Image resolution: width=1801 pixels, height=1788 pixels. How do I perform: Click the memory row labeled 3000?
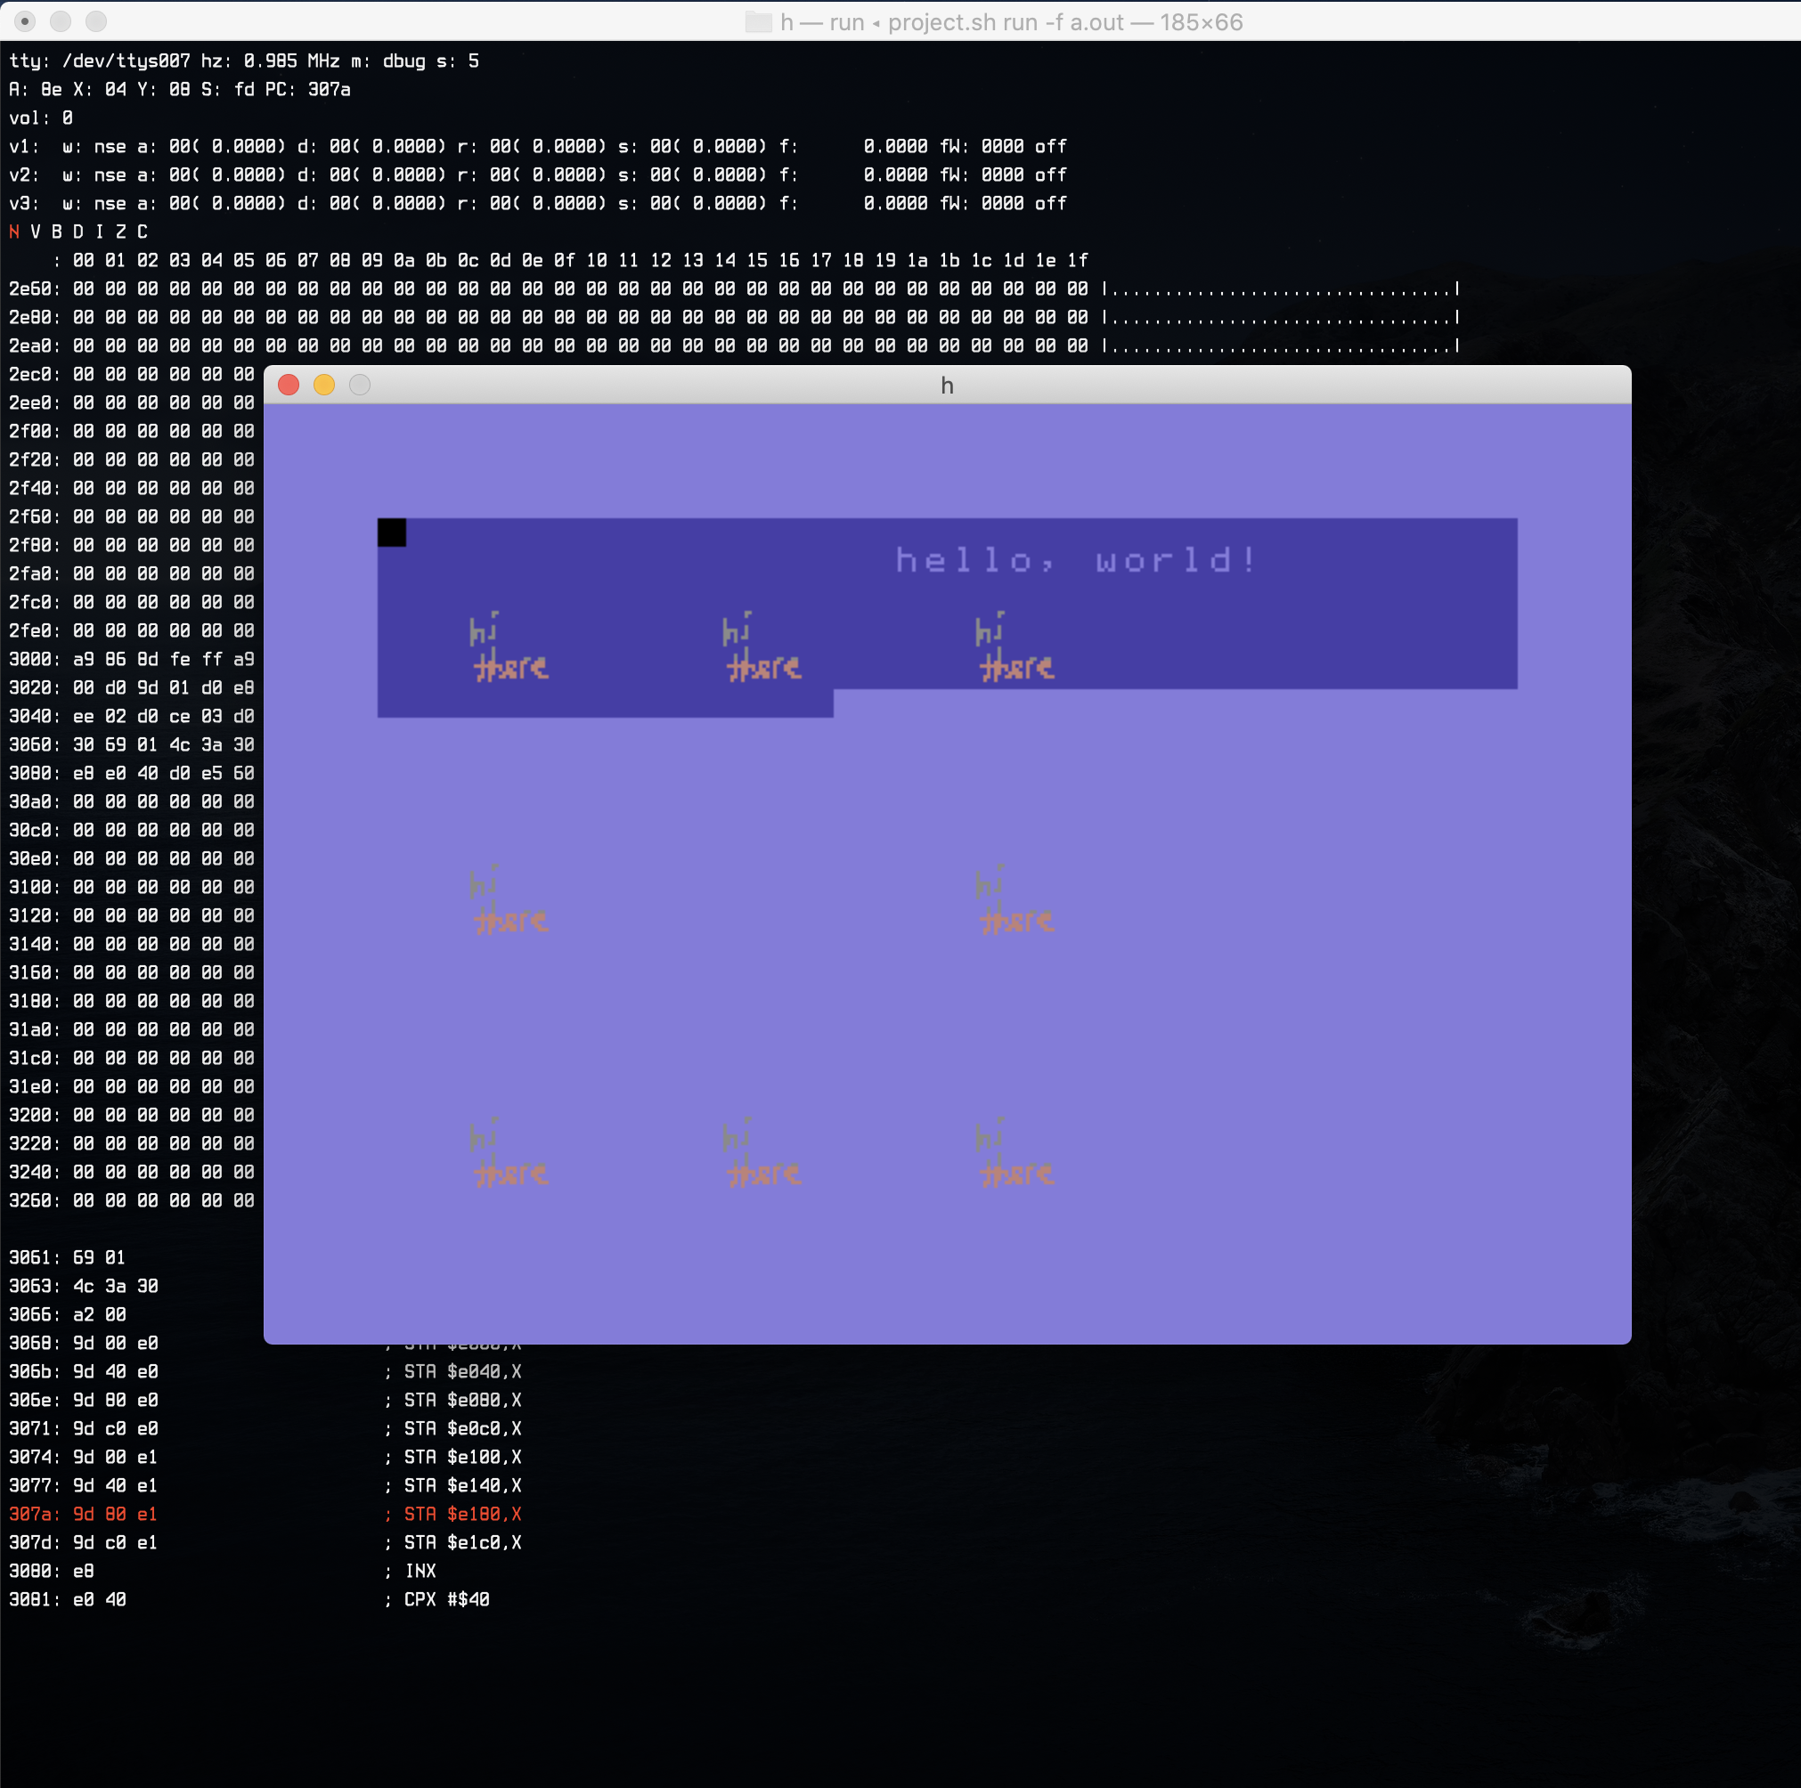coord(131,660)
